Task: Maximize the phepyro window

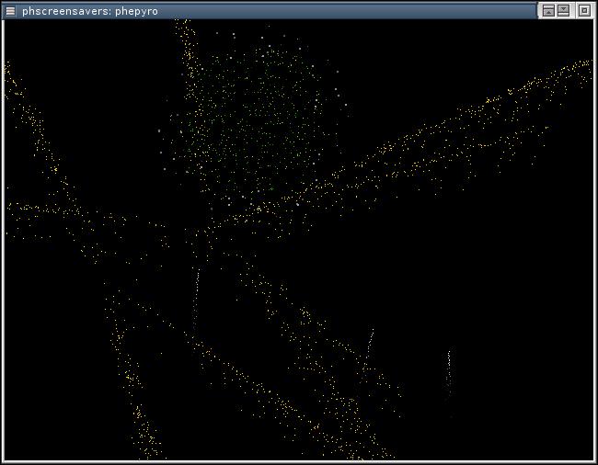Action: coord(584,11)
